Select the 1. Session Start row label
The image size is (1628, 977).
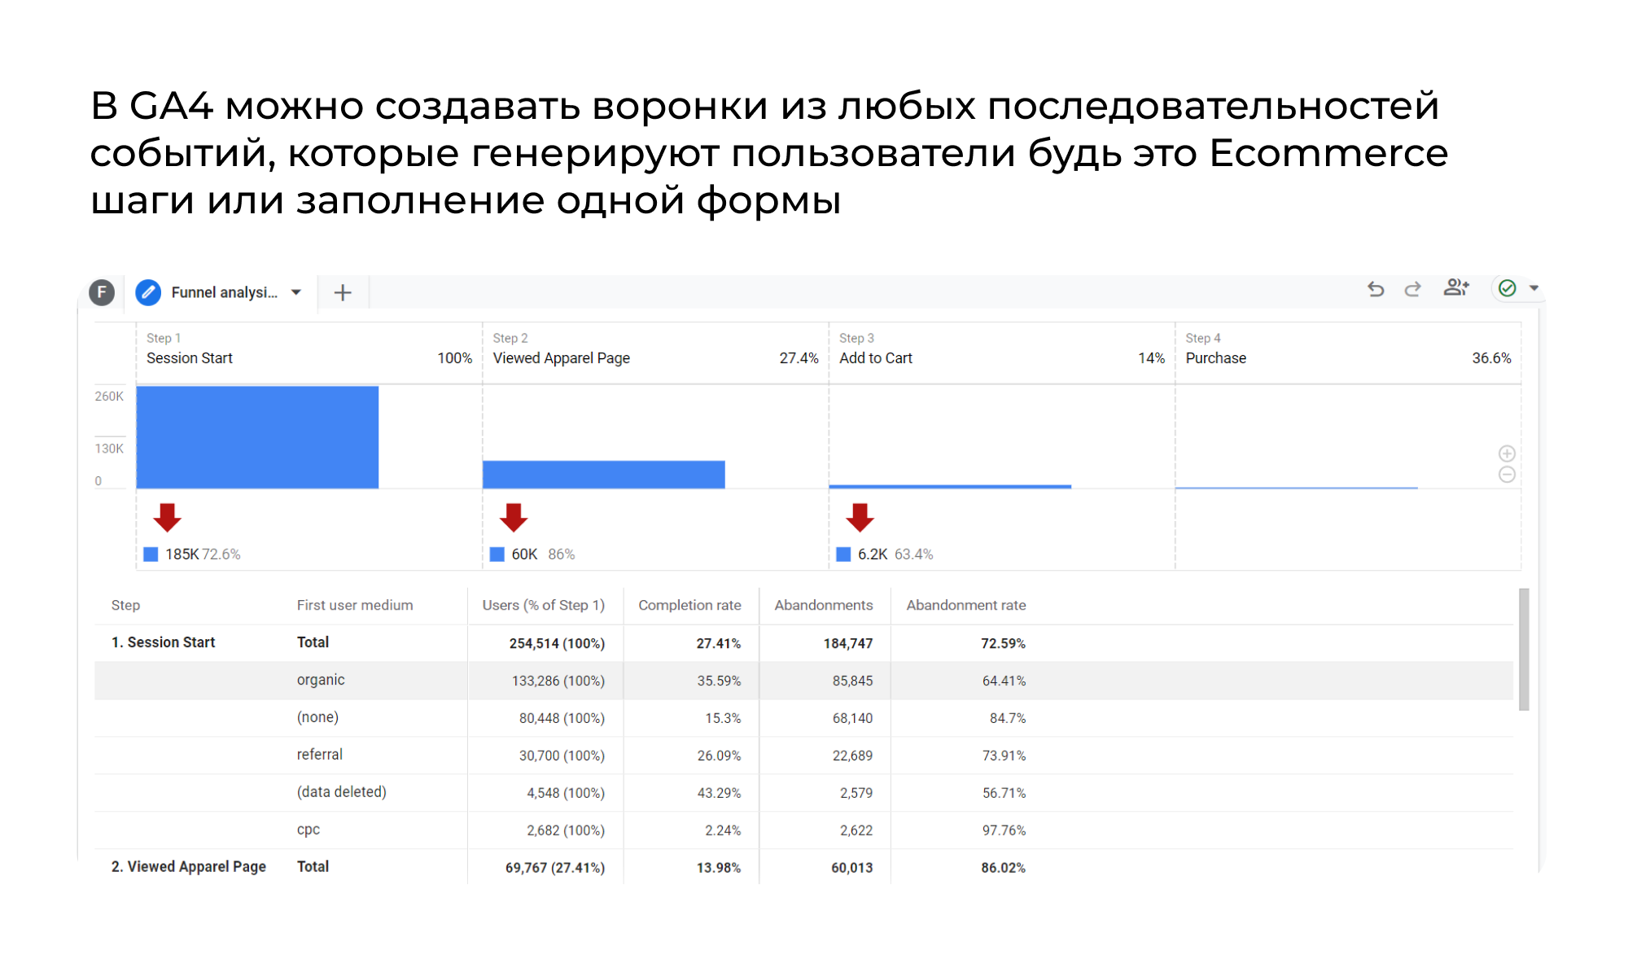pyautogui.click(x=163, y=642)
